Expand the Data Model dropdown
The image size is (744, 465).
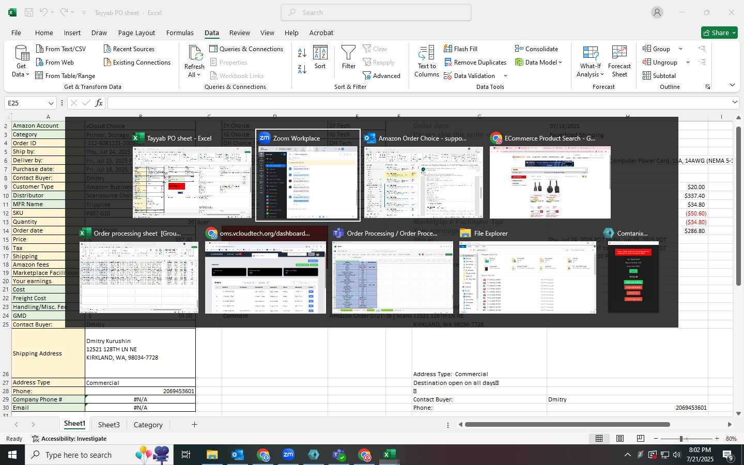(x=560, y=63)
